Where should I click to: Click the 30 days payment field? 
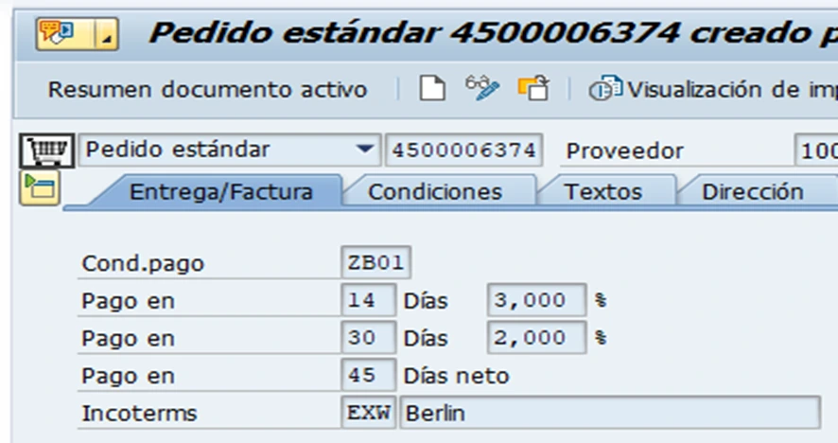click(x=368, y=338)
